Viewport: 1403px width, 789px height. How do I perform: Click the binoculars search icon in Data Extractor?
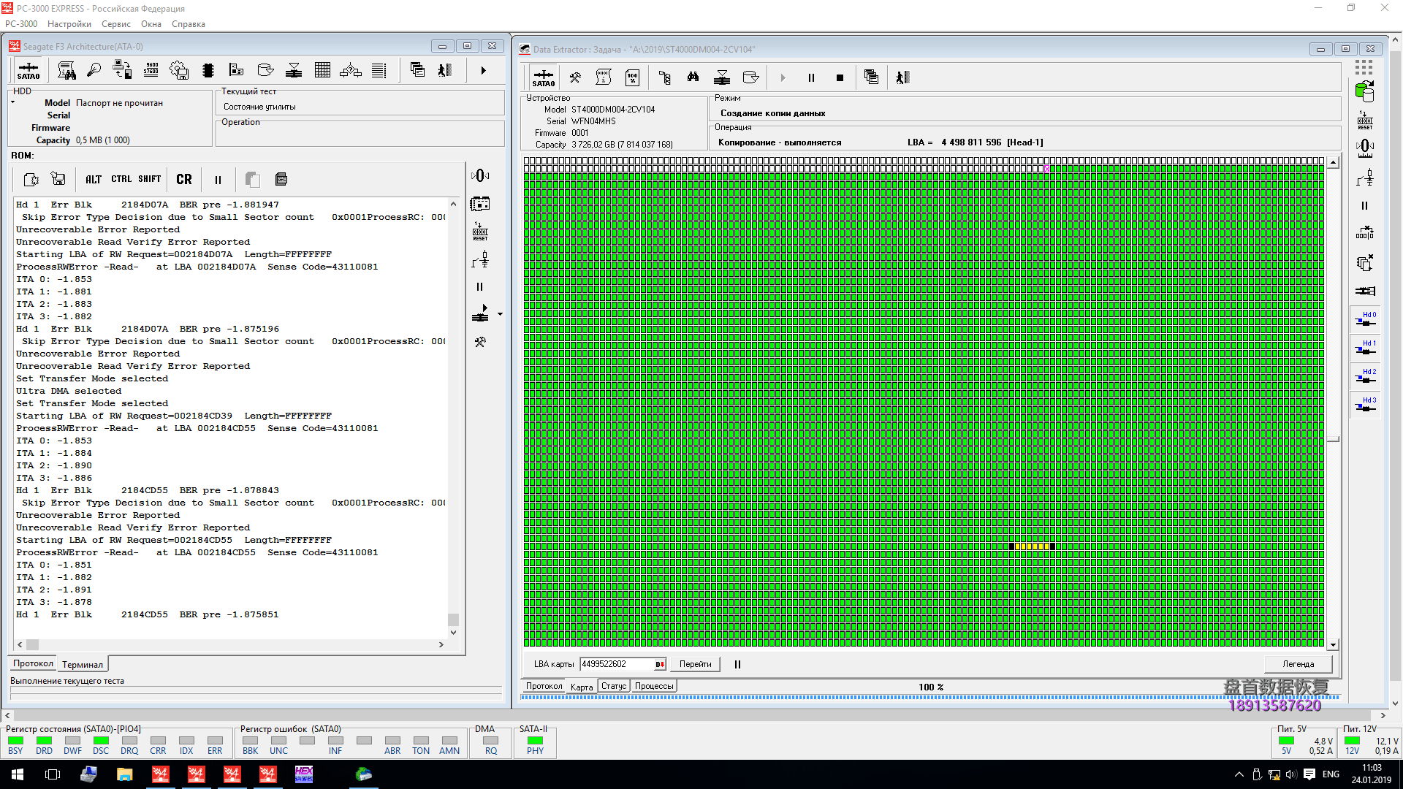click(x=693, y=77)
